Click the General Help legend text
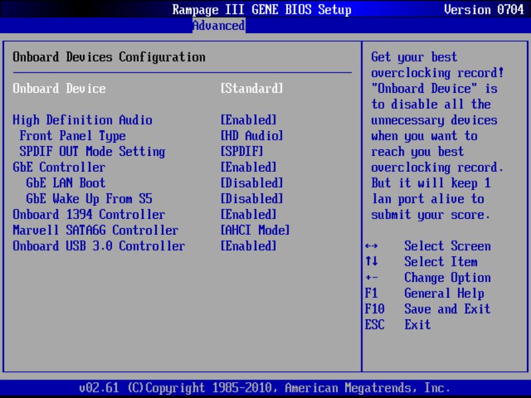Image resolution: width=531 pixels, height=398 pixels. 444,293
